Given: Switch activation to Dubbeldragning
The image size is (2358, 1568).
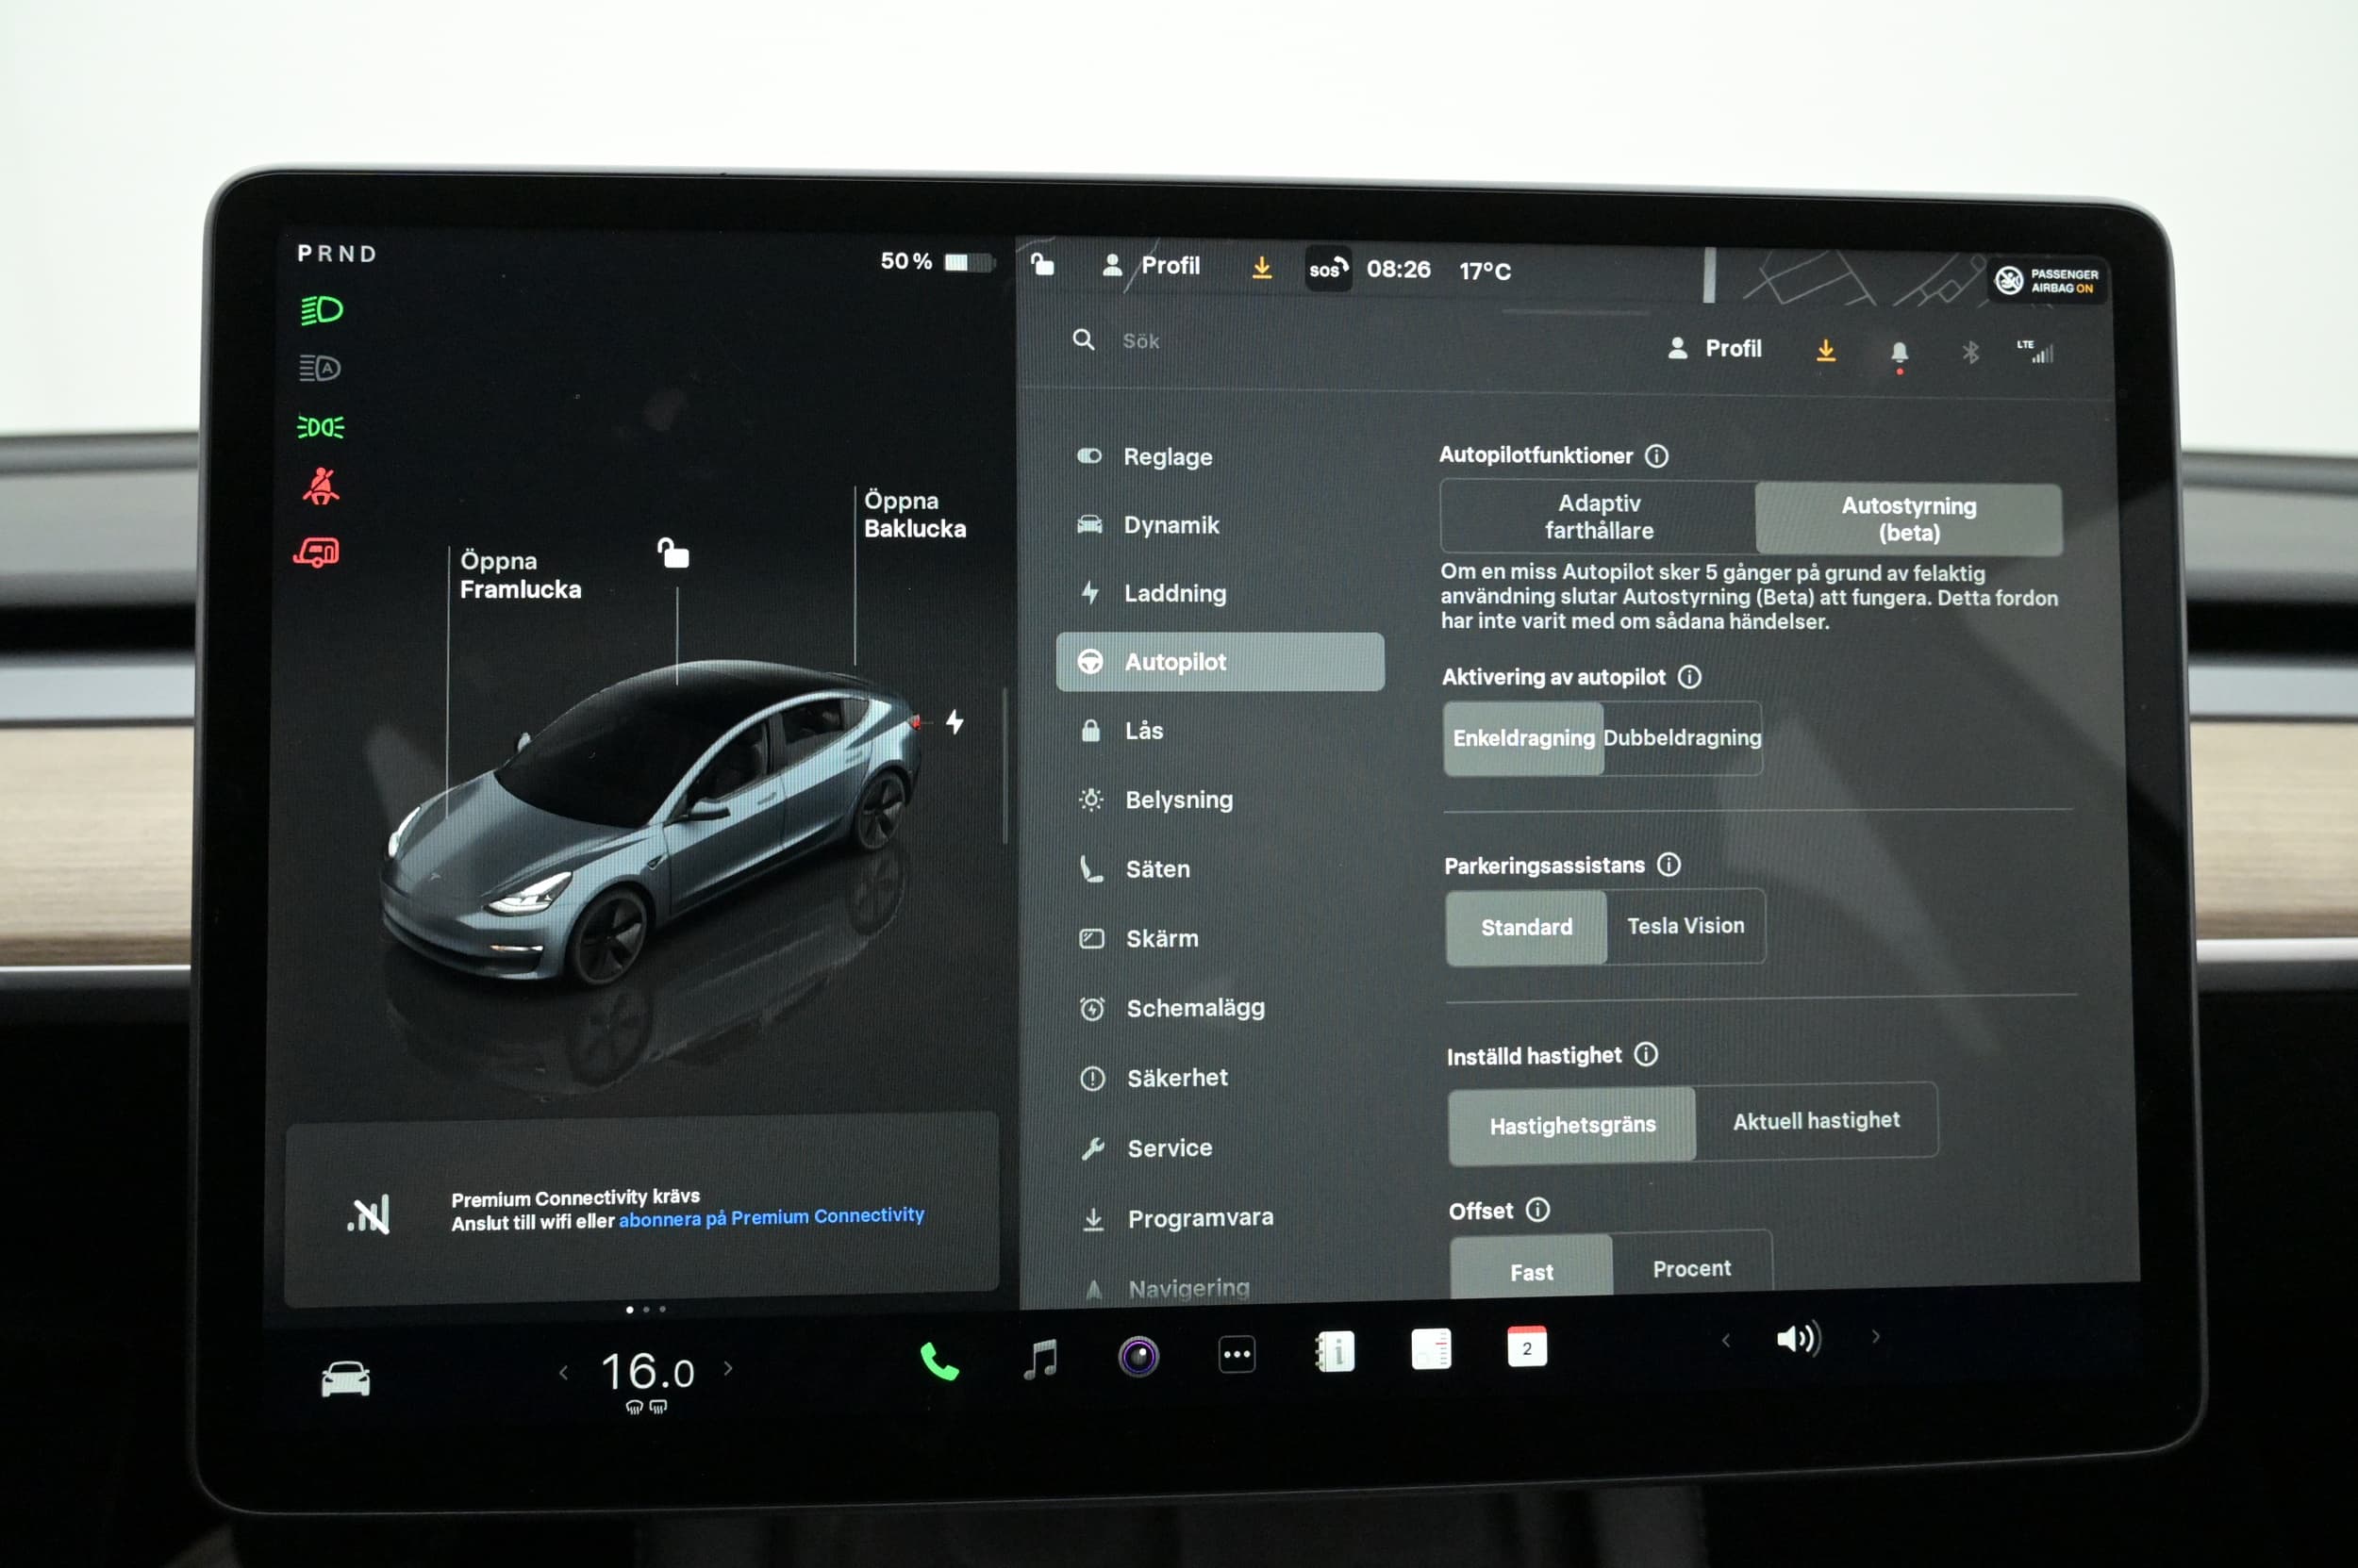Looking at the screenshot, I should [1682, 738].
